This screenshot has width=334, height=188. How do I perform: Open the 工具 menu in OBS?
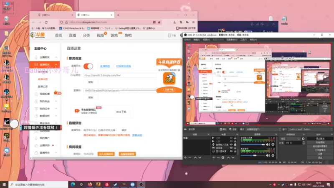pyautogui.click(x=243, y=40)
